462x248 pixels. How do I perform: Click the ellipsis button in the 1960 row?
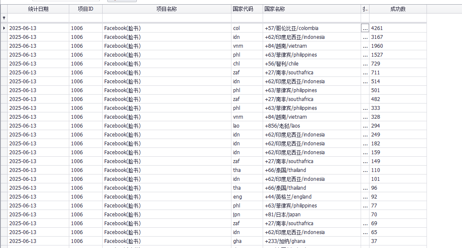coord(365,46)
